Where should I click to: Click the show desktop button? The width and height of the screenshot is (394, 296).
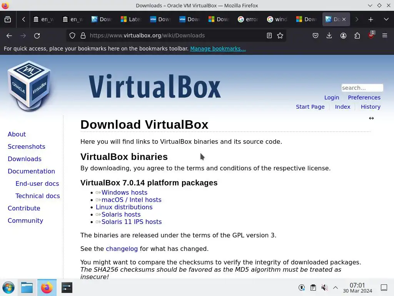tap(384, 288)
